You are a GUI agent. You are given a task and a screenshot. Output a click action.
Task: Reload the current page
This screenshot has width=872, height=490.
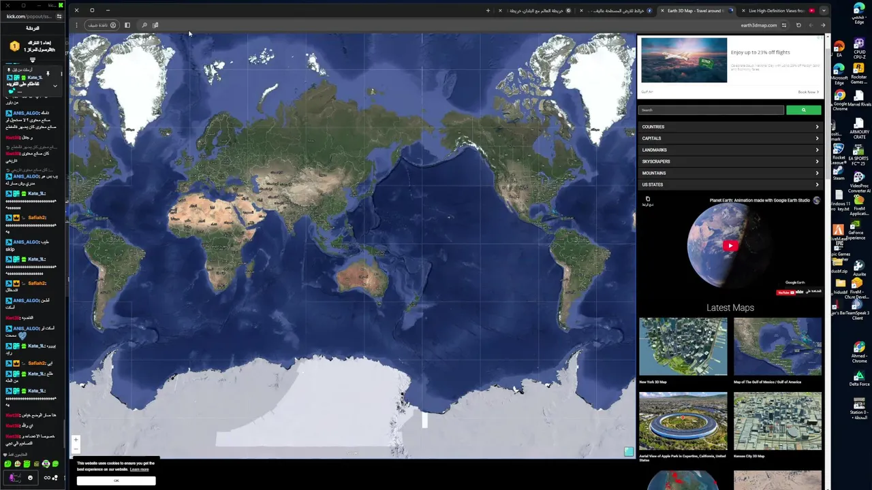(x=798, y=25)
